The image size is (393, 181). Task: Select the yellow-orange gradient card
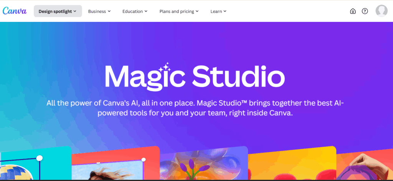pos(292,163)
